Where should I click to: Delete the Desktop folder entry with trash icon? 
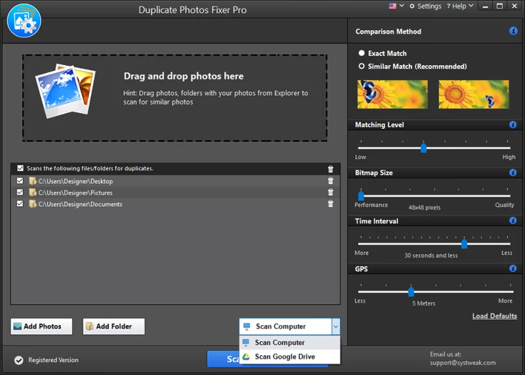(331, 181)
